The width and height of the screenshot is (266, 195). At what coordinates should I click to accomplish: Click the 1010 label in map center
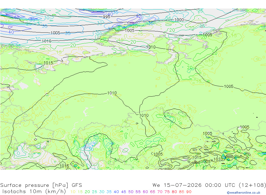coord(112,93)
